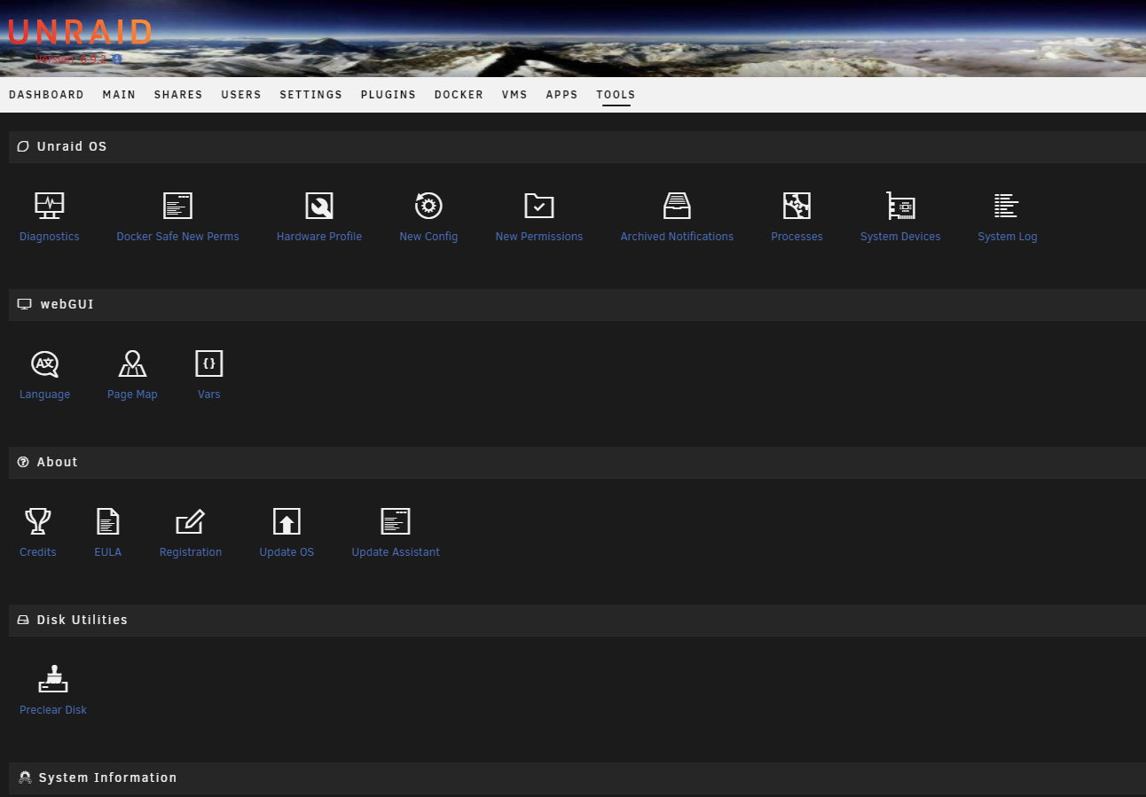Screen dimensions: 1146x797
Task: Go to the Dashboard tab
Action: pyautogui.click(x=46, y=95)
